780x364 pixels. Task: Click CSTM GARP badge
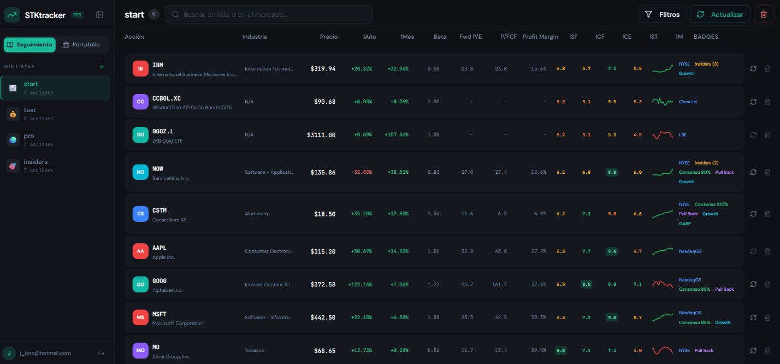(684, 224)
